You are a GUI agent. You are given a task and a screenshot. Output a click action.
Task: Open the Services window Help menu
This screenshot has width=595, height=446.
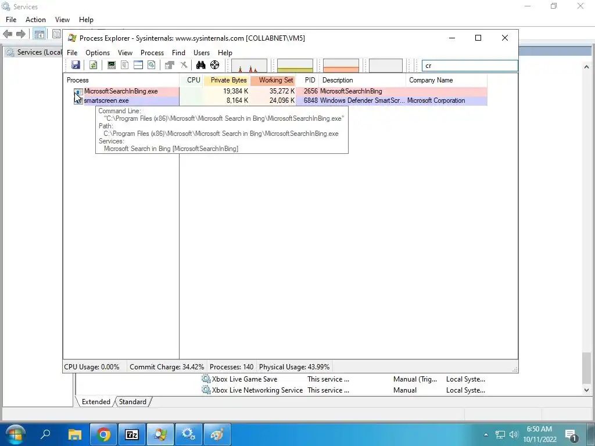coord(86,20)
